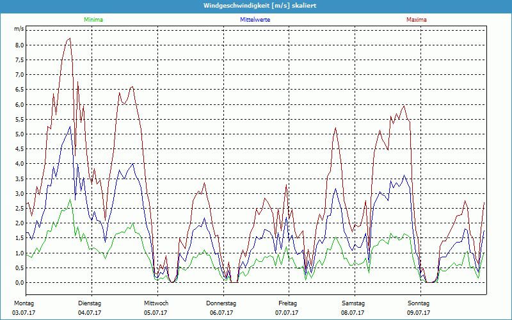Click the 0,5 y-axis value

pos(20,268)
